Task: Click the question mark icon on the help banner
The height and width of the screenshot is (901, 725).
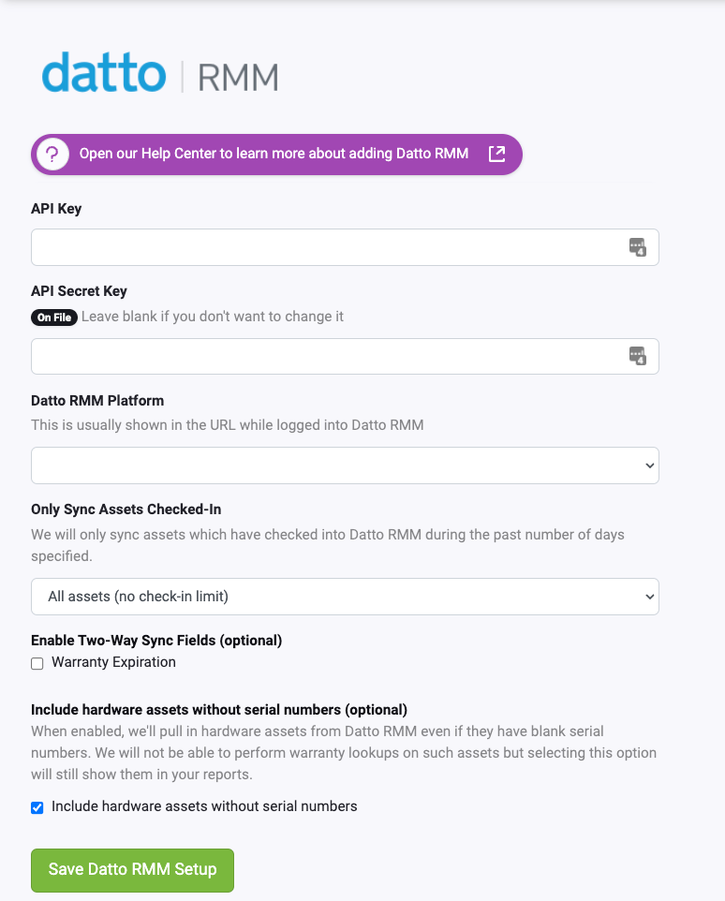Action: [52, 154]
